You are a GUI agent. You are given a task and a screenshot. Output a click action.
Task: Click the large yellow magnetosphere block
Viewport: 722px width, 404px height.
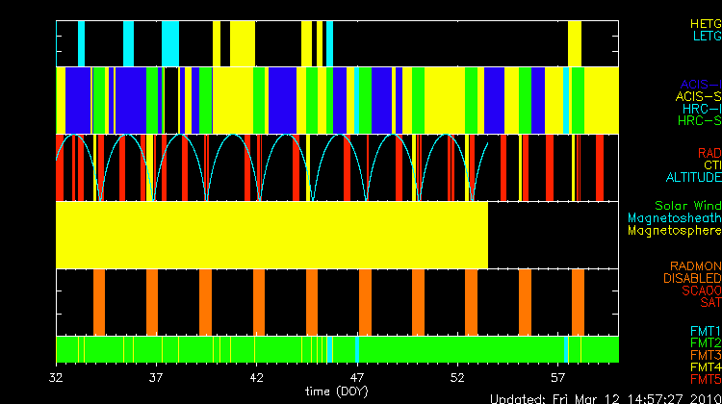[x=271, y=235]
